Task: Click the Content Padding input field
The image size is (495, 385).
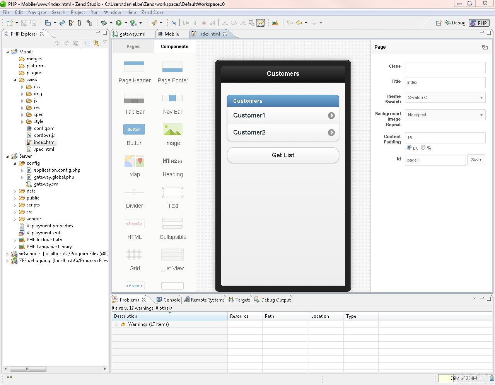Action: coord(445,138)
